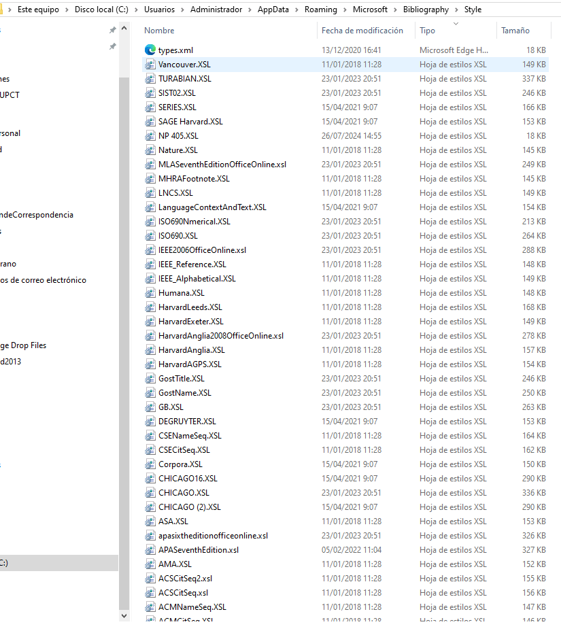Click the ACMNameSeq.XSL file icon
Viewport: 561px width, 633px height.
pos(150,607)
